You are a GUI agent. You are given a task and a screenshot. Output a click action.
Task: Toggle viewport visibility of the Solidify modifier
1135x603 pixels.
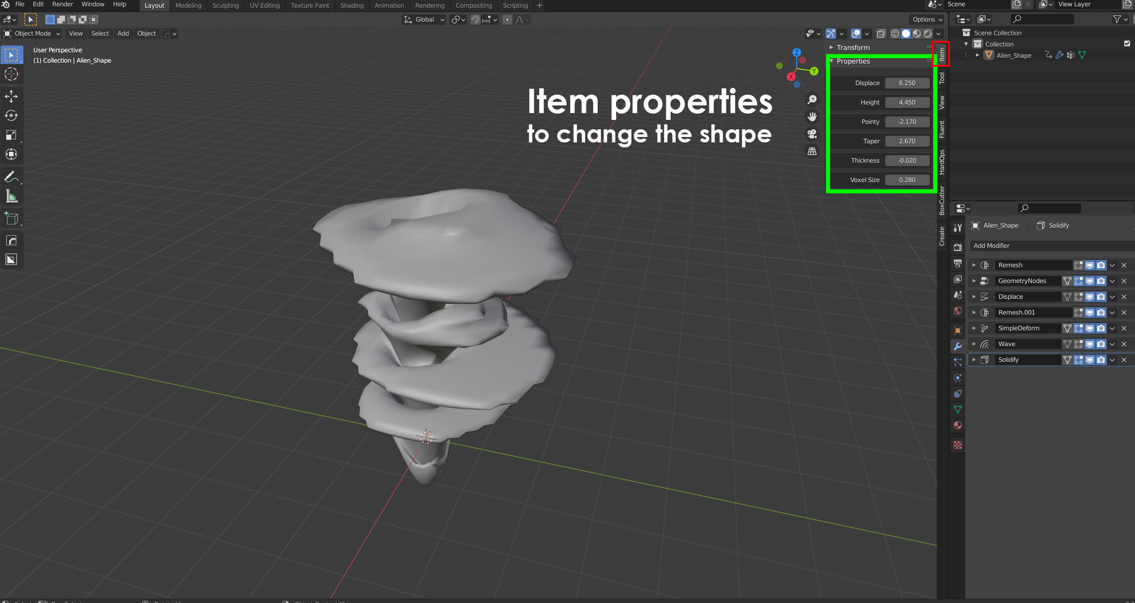tap(1090, 360)
